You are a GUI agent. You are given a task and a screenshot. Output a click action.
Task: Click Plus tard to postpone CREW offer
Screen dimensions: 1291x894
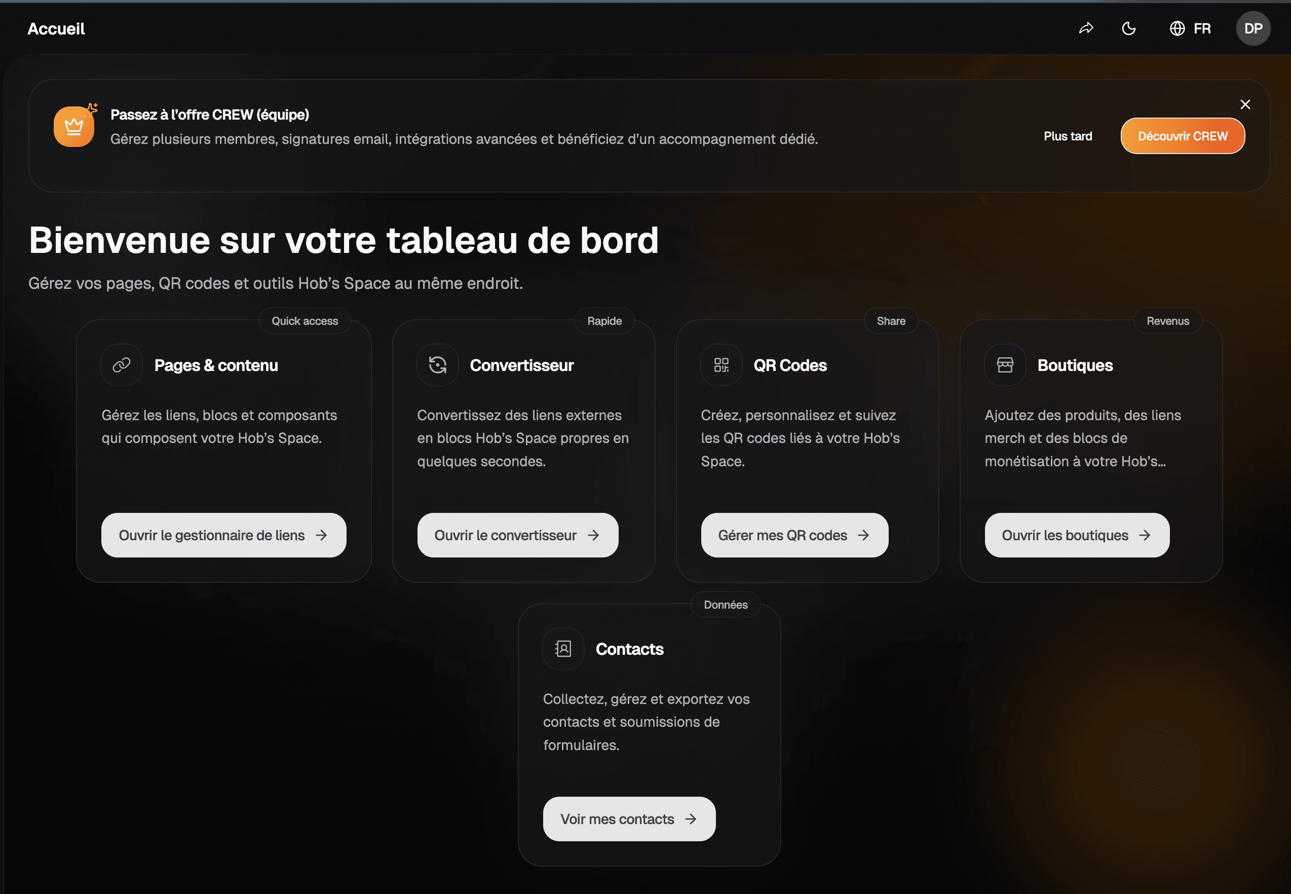pyautogui.click(x=1068, y=135)
